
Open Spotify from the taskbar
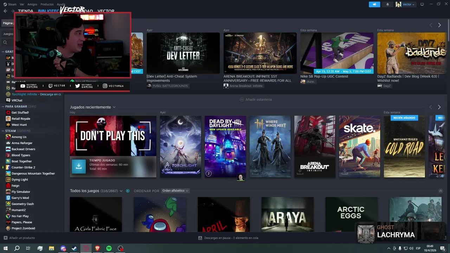click(x=109, y=248)
